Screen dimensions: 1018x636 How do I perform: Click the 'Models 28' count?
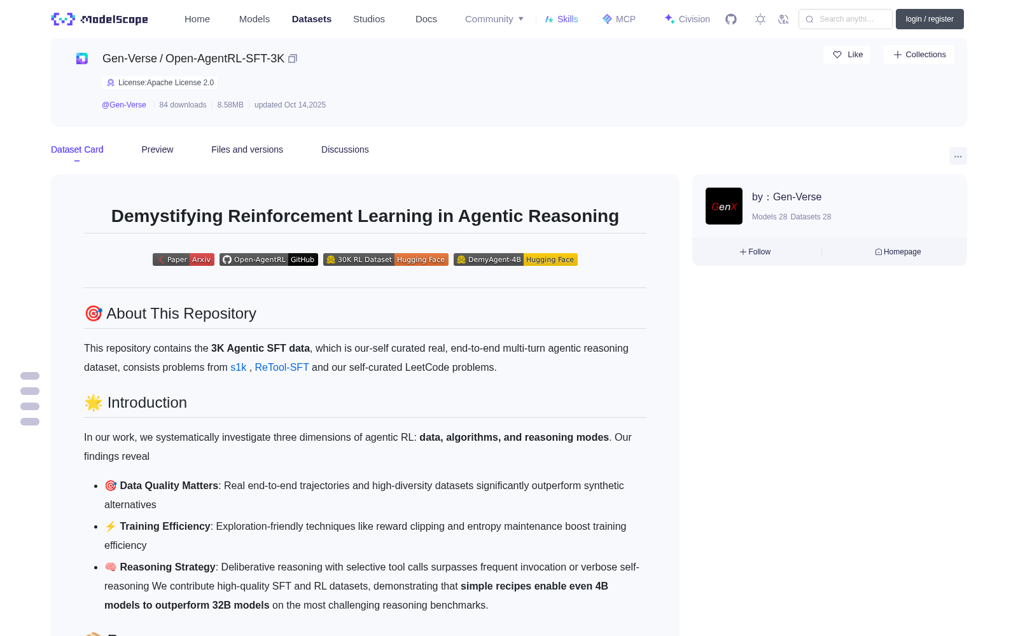coord(769,217)
